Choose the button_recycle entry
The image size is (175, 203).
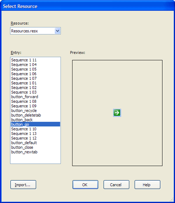coord(35,111)
